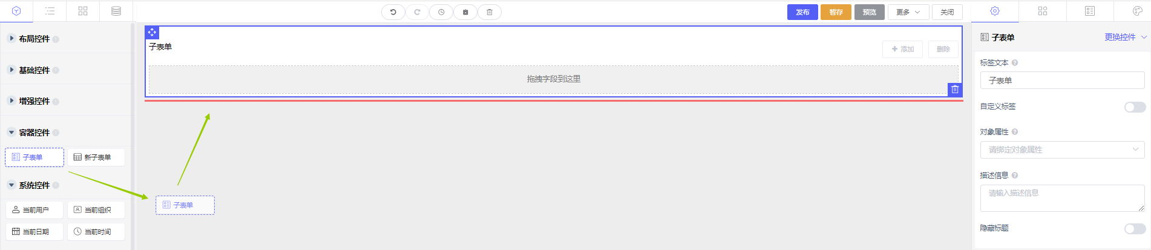This screenshot has width=1151, height=250.
Task: Click the blue delete icon on 子表单 component
Action: click(955, 90)
